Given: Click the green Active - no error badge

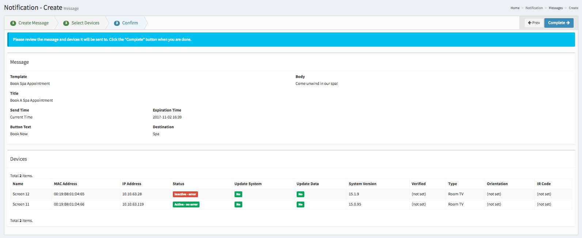Looking at the screenshot, I should click(x=186, y=204).
